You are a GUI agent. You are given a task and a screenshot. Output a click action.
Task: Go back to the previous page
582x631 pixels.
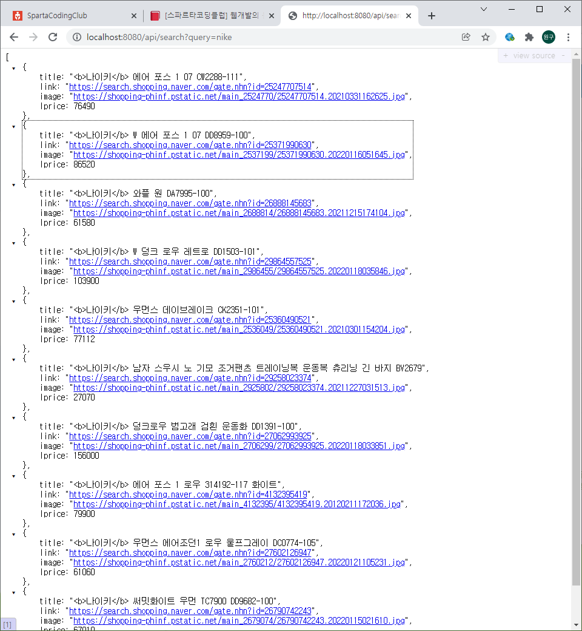coord(14,37)
